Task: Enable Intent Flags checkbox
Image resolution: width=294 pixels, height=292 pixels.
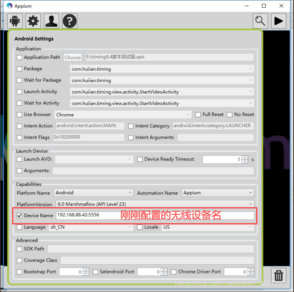Action: coord(19,138)
